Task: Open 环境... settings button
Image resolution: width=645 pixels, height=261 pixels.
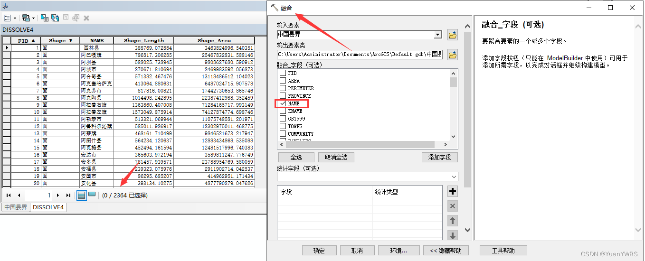Action: (399, 251)
